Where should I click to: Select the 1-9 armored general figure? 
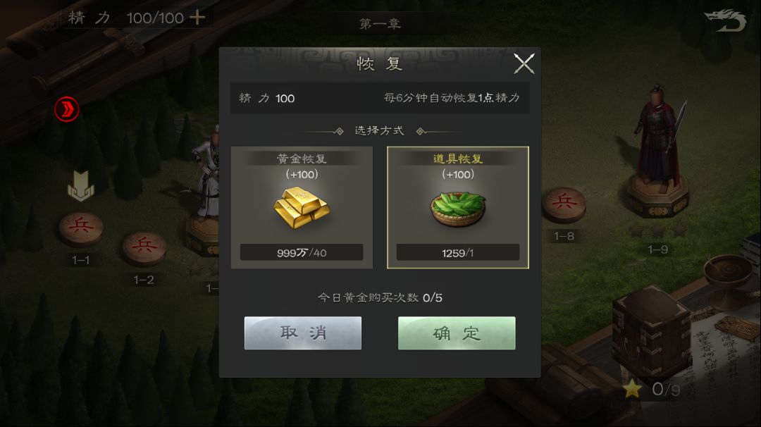click(658, 150)
